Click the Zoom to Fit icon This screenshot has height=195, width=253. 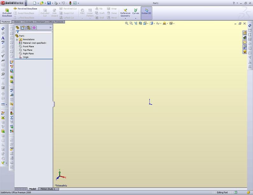(x=127, y=23)
